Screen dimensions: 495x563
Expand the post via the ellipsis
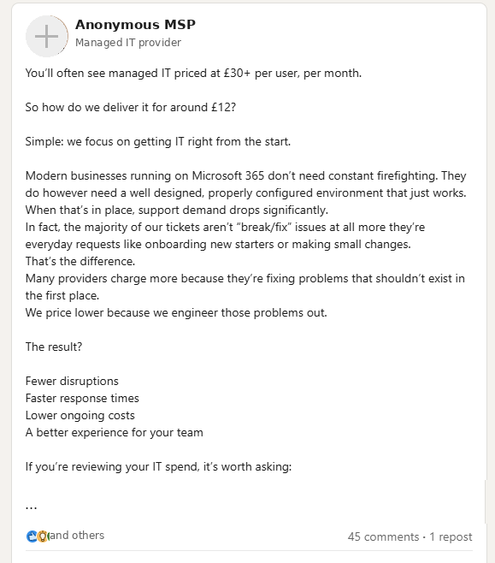[x=32, y=507]
